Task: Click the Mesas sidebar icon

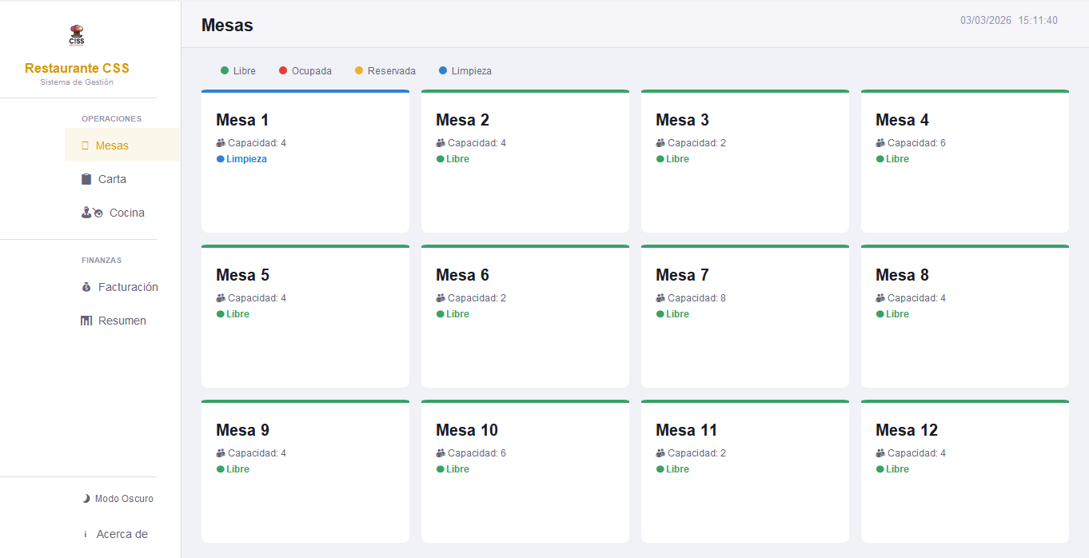Action: click(85, 145)
